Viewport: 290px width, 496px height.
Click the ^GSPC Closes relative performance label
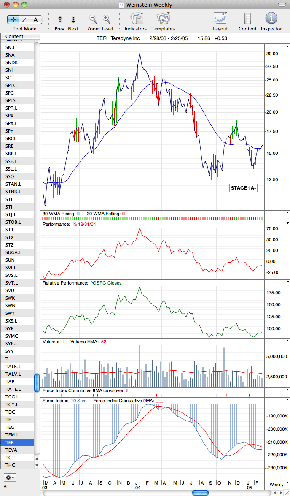click(105, 283)
